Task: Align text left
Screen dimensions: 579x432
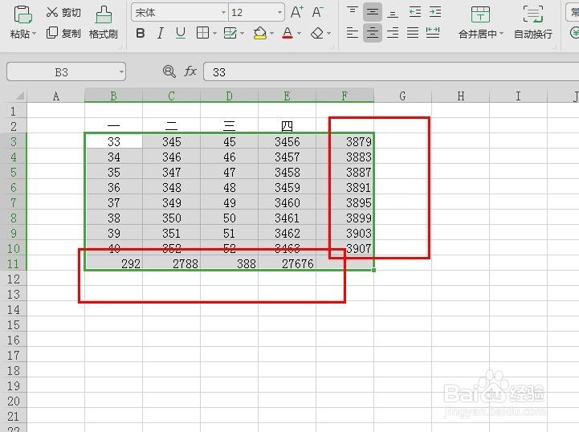Action: [x=353, y=33]
